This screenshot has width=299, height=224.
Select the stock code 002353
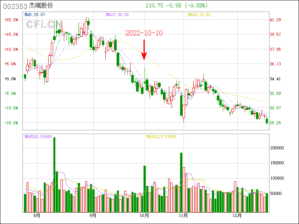[15, 6]
